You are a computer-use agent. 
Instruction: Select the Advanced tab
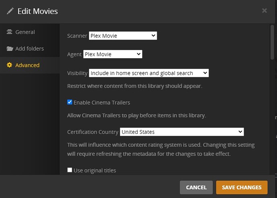(x=30, y=65)
